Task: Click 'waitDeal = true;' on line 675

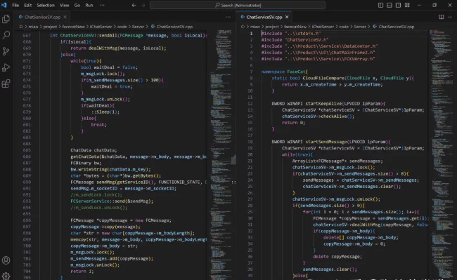Action: pyautogui.click(x=112, y=86)
